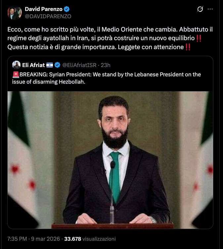Open the @EliAfriatISR handle
223x249 pixels.
pos(79,65)
